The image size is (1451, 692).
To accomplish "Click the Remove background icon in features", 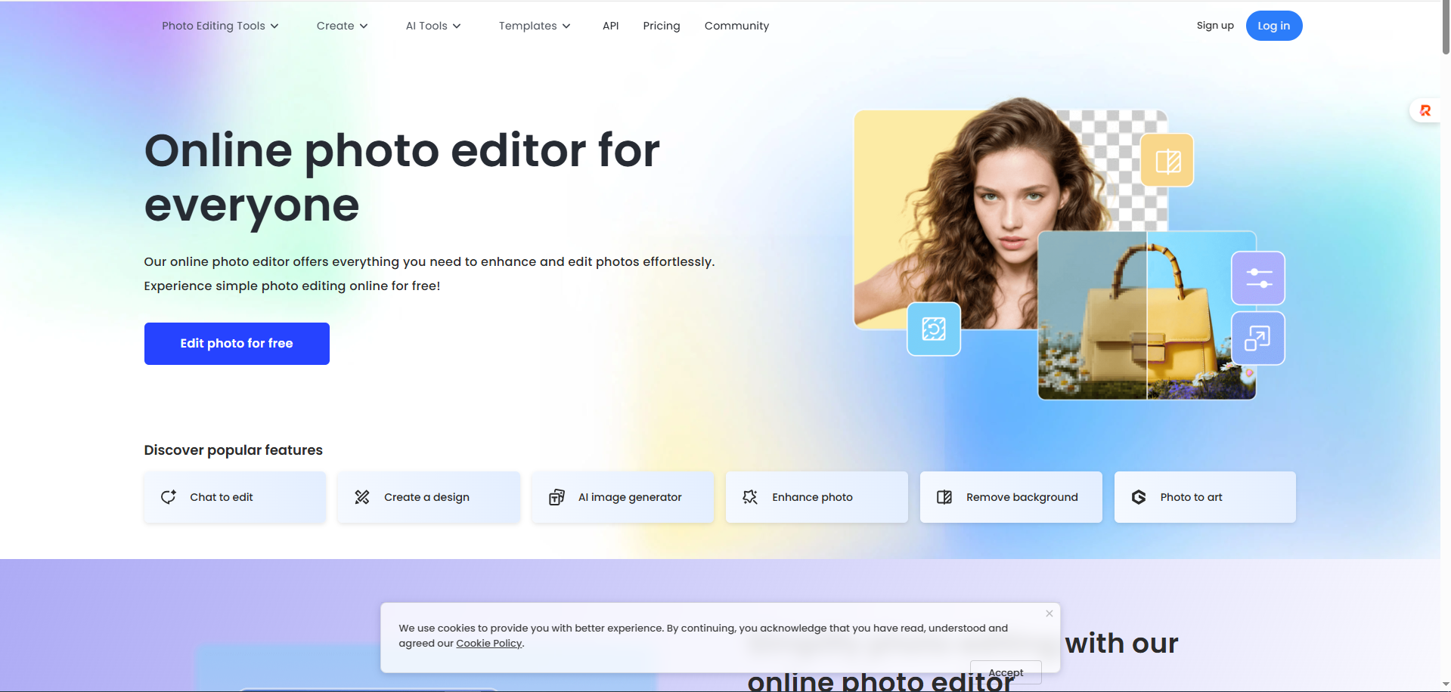I will pyautogui.click(x=944, y=497).
